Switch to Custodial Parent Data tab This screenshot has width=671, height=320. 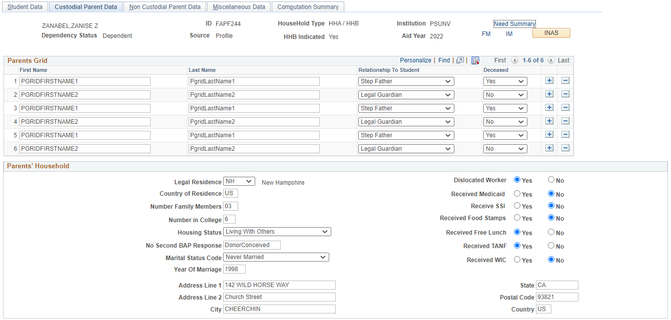tap(86, 7)
